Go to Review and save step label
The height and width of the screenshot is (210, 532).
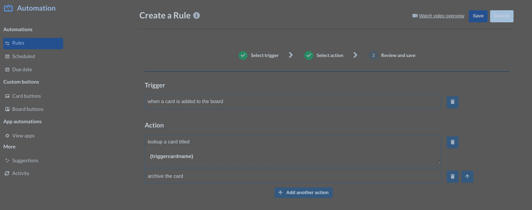(x=398, y=55)
